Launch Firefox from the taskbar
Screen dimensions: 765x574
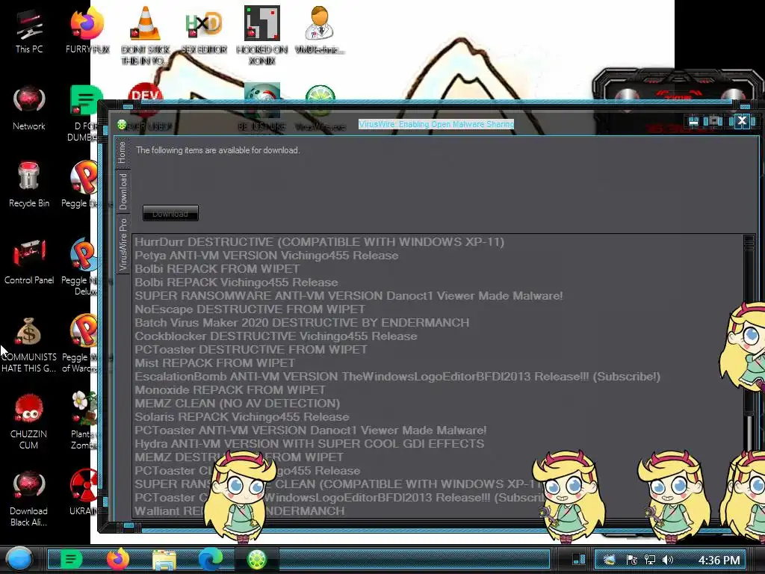(x=118, y=559)
